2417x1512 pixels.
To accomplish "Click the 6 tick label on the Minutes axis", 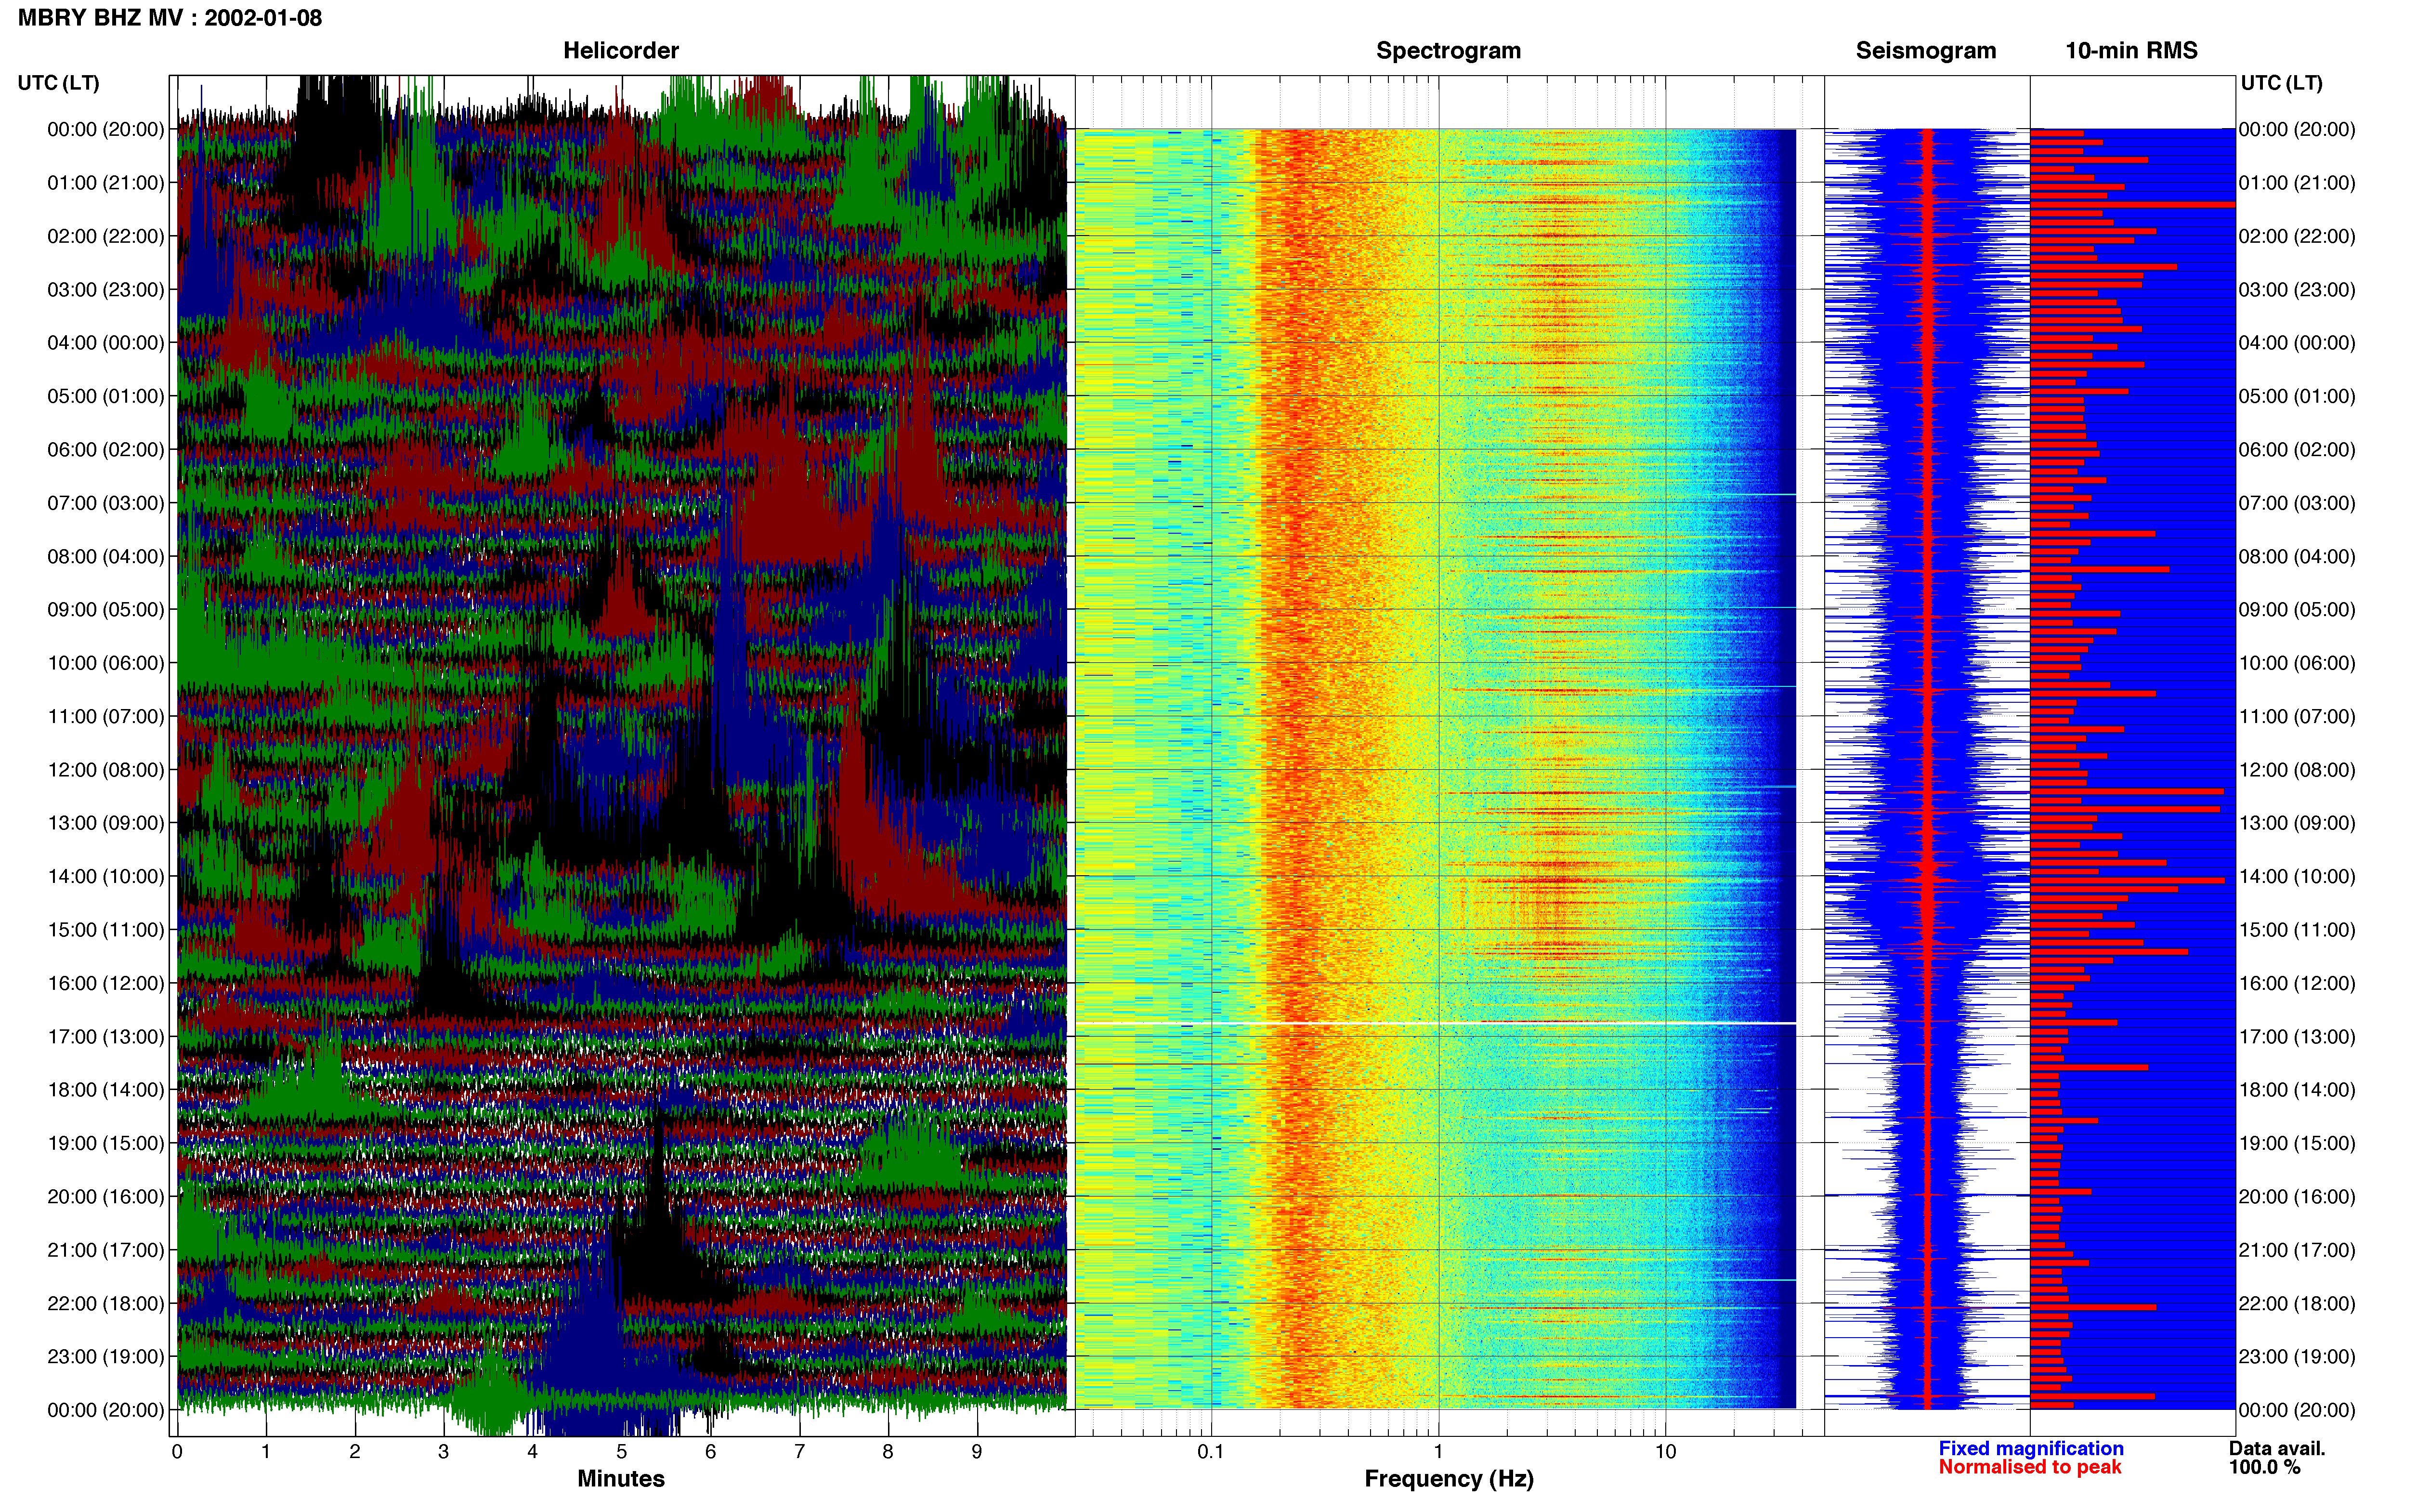I will coord(711,1451).
